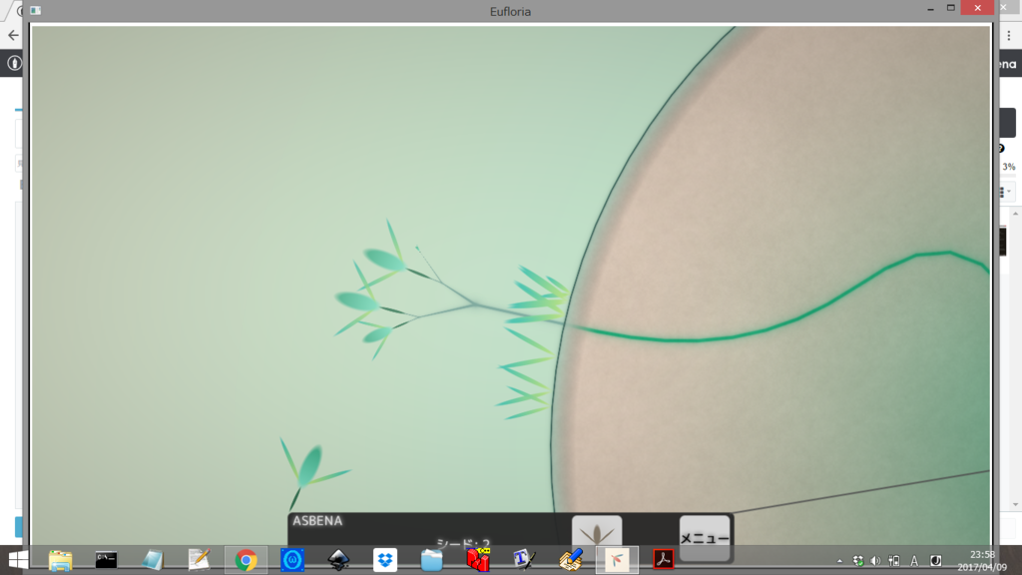Click the back arrow in background Chrome window
This screenshot has height=575, width=1022.
(13, 35)
